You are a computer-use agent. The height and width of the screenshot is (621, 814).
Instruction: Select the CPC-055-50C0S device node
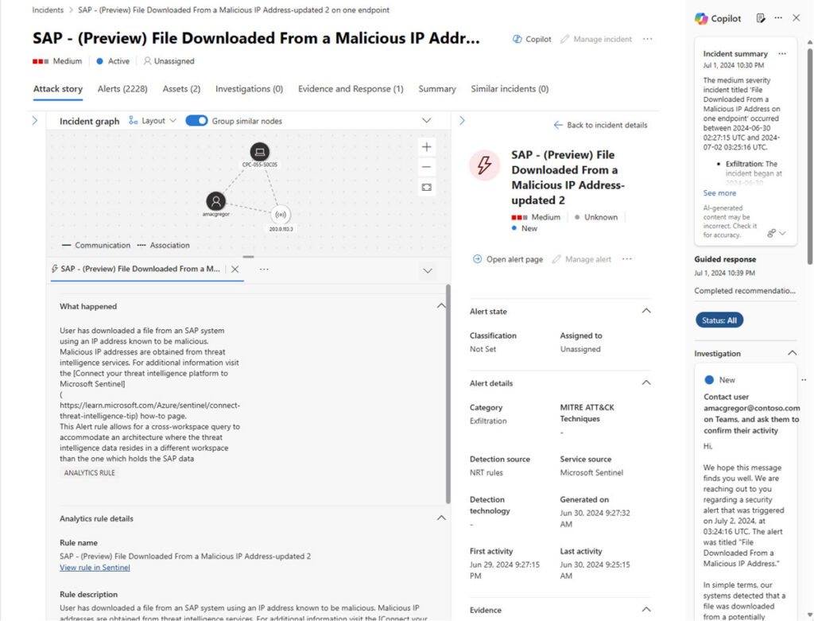(x=259, y=152)
